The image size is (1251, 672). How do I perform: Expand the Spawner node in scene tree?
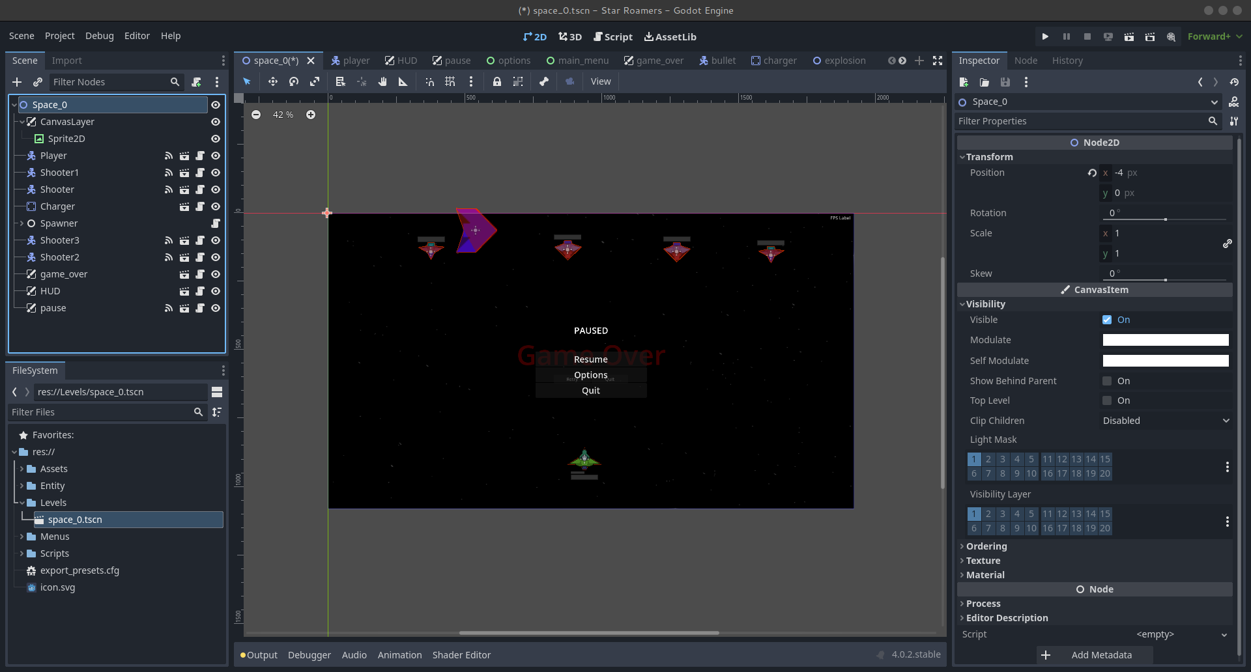pos(22,223)
